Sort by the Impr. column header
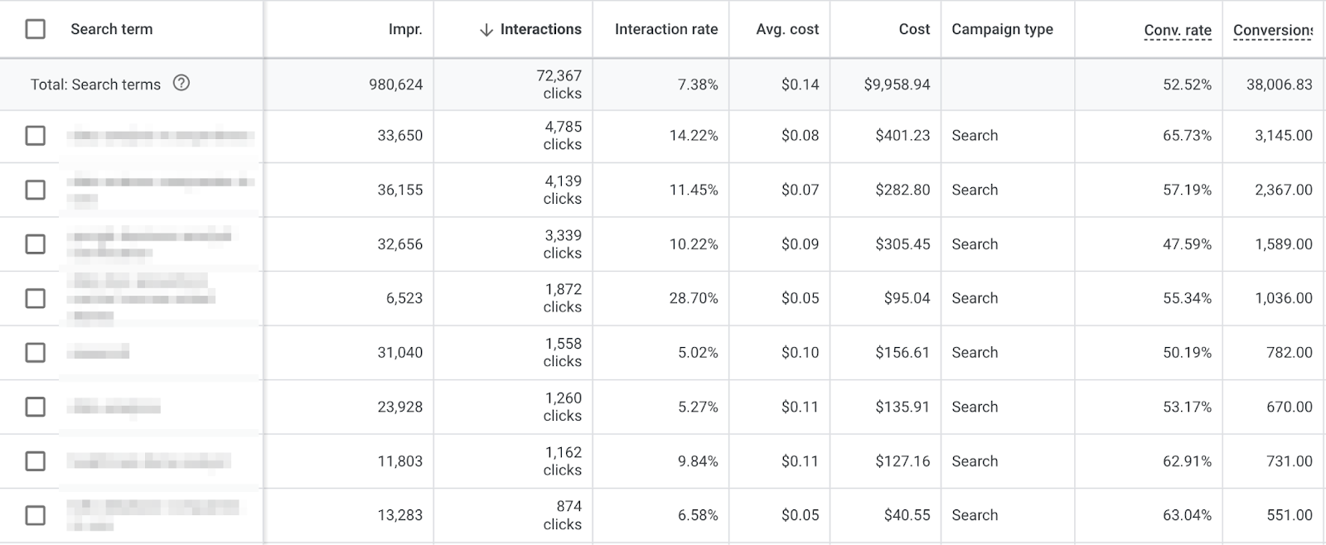1326x545 pixels. point(404,29)
